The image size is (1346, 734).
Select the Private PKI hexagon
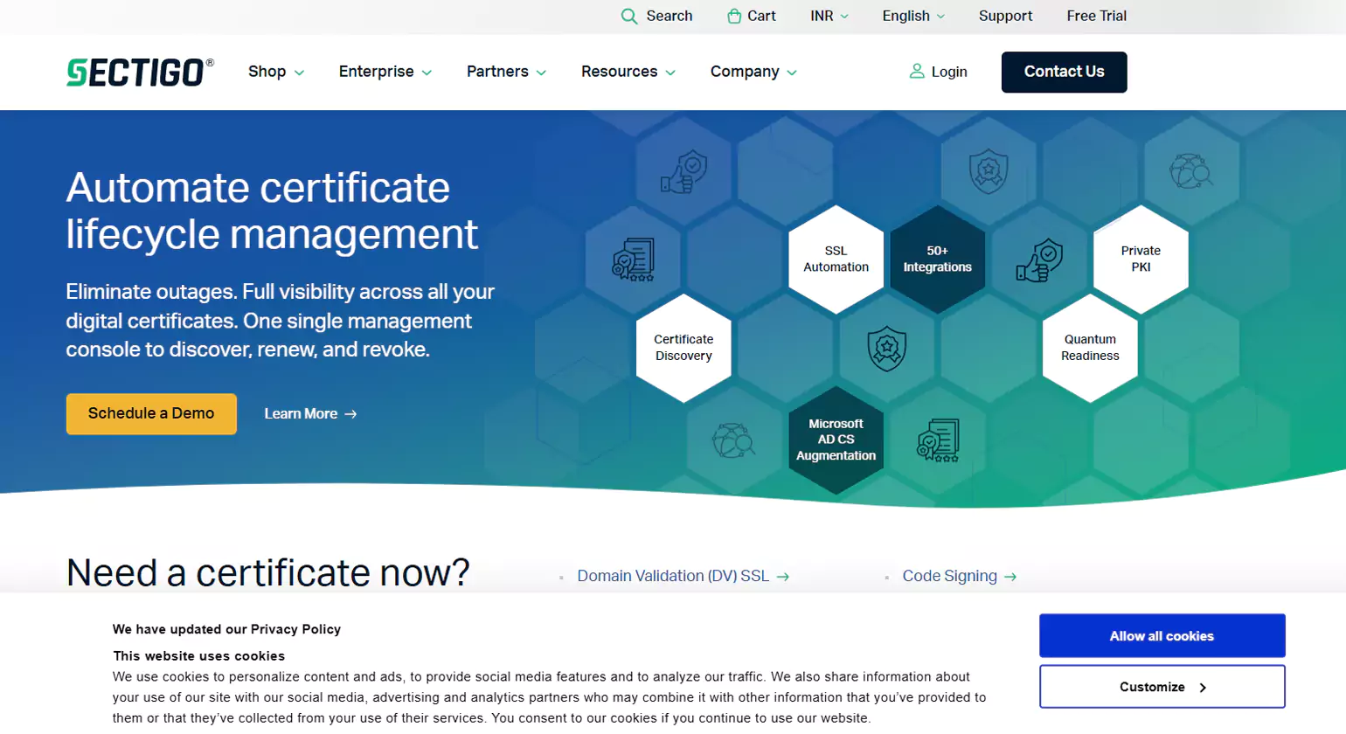click(x=1141, y=259)
